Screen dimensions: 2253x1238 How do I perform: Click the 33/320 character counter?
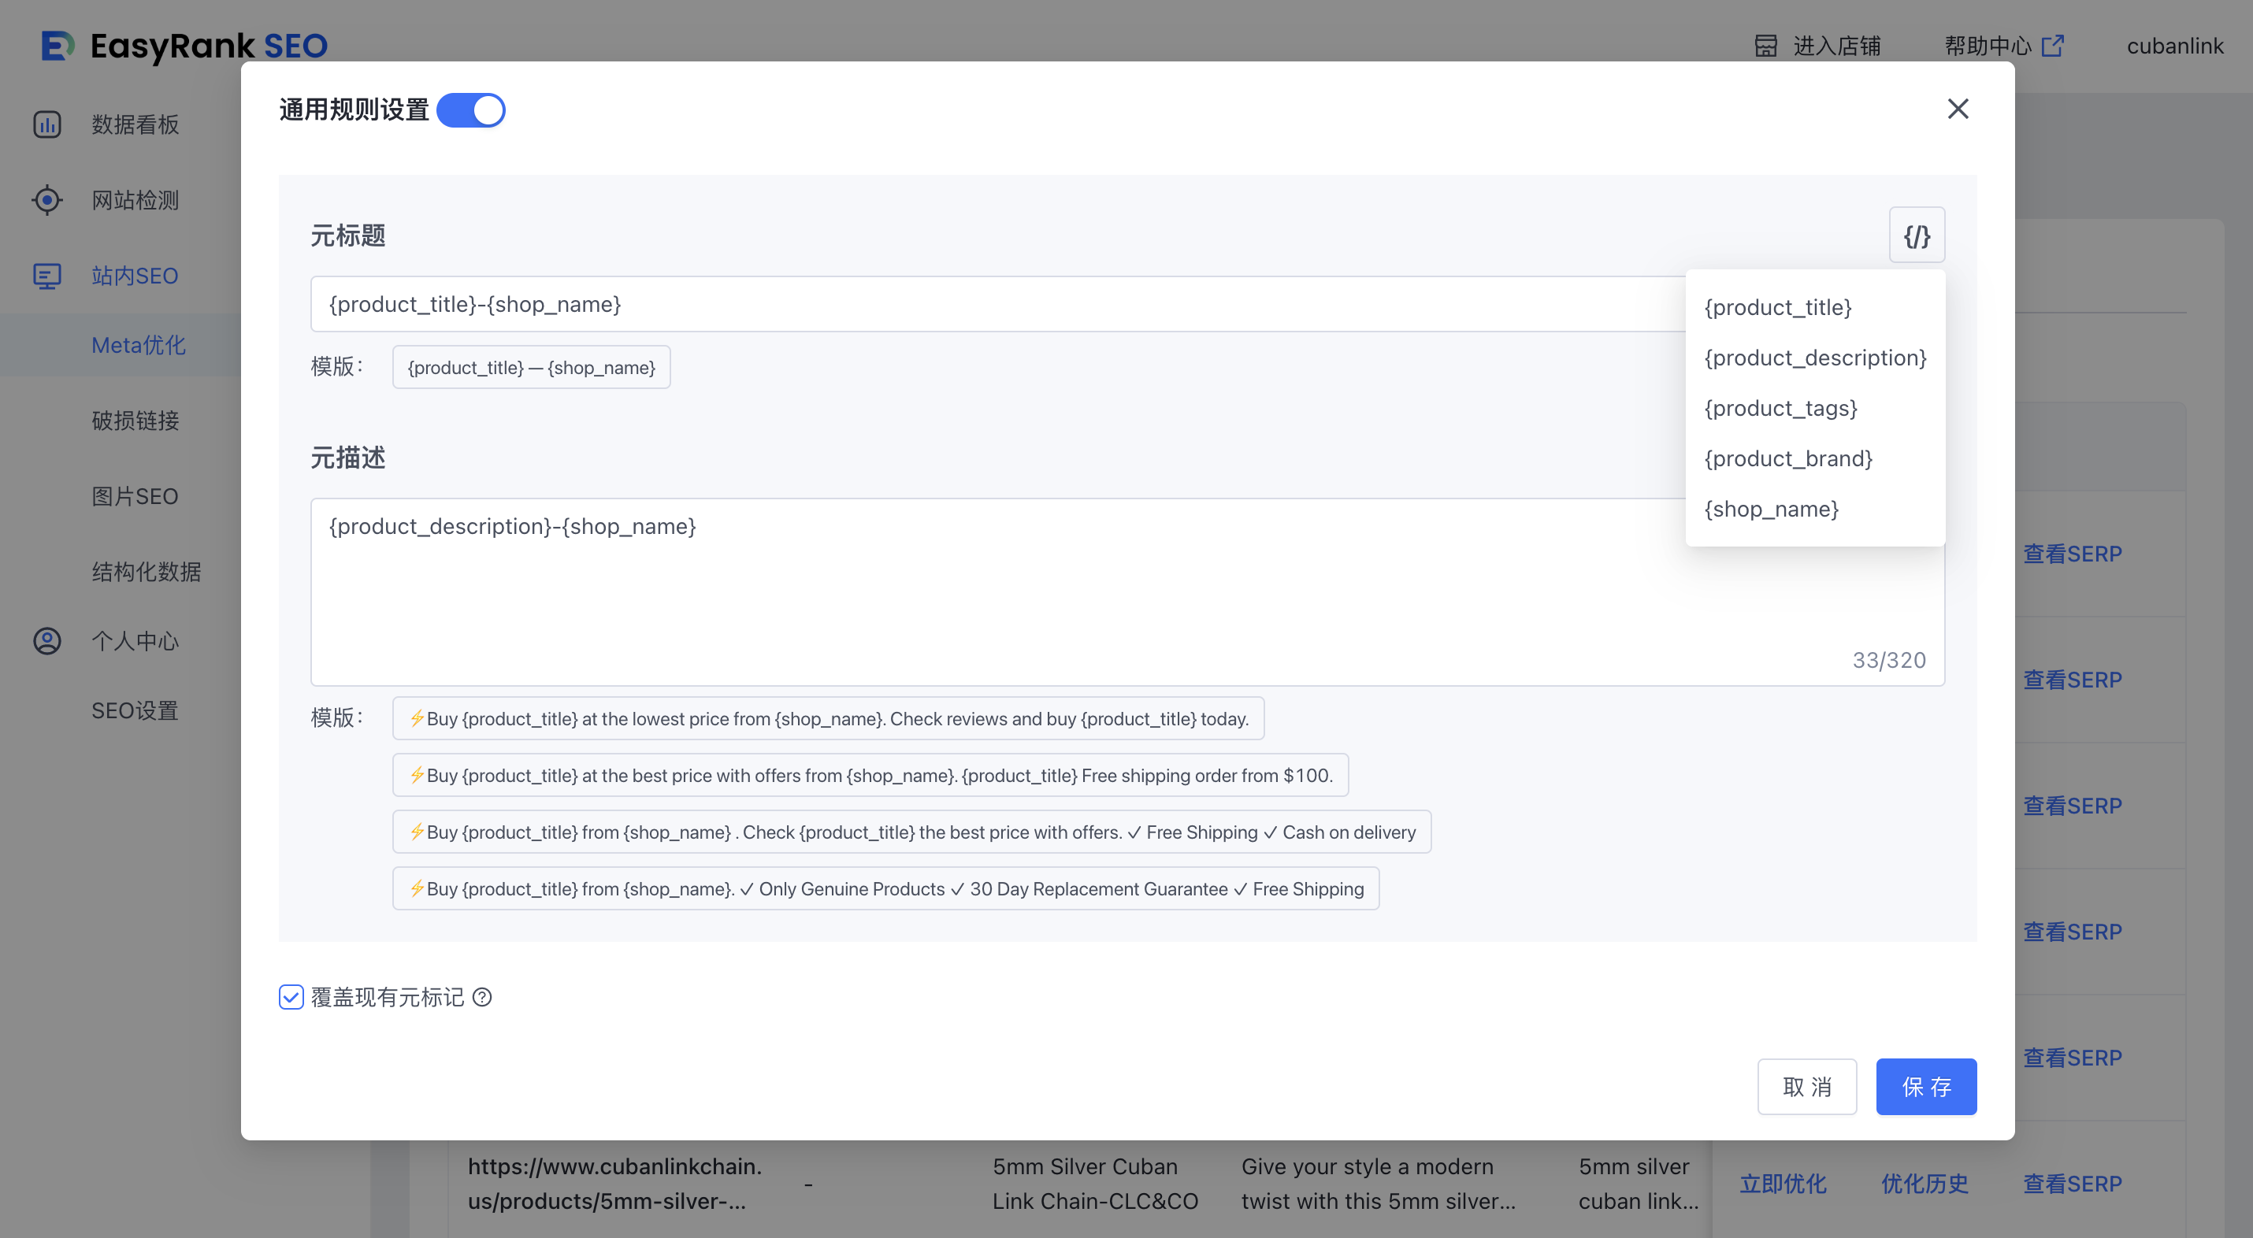(1889, 660)
